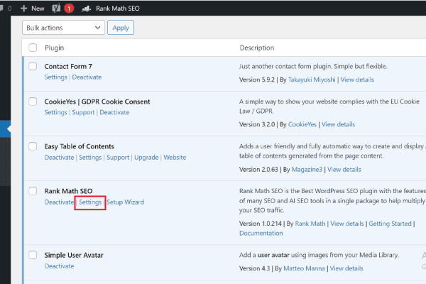
Task: Open Easy Table of Contents Support link
Action: (x=118, y=158)
